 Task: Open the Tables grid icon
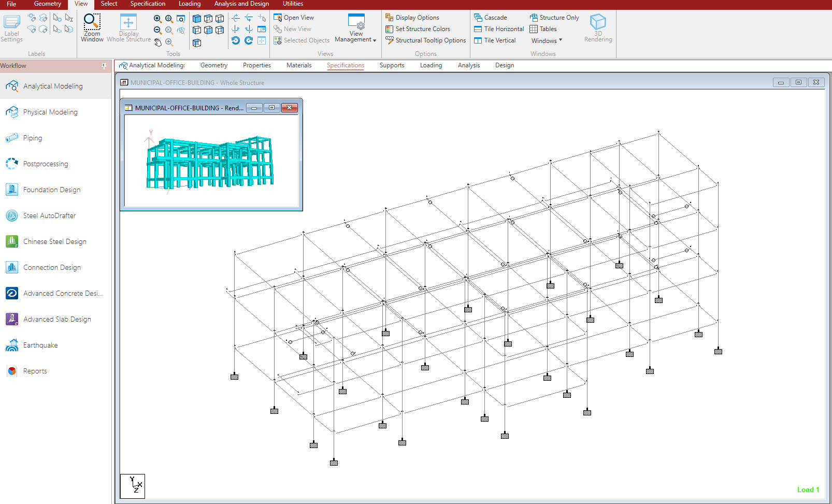(534, 29)
